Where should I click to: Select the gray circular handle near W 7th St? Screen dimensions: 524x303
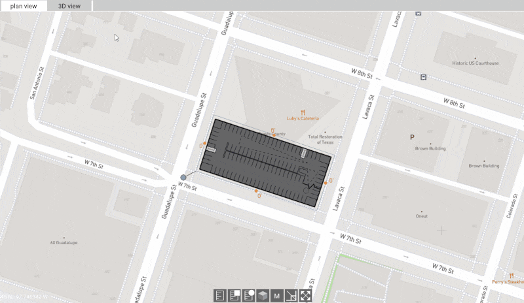(x=183, y=178)
